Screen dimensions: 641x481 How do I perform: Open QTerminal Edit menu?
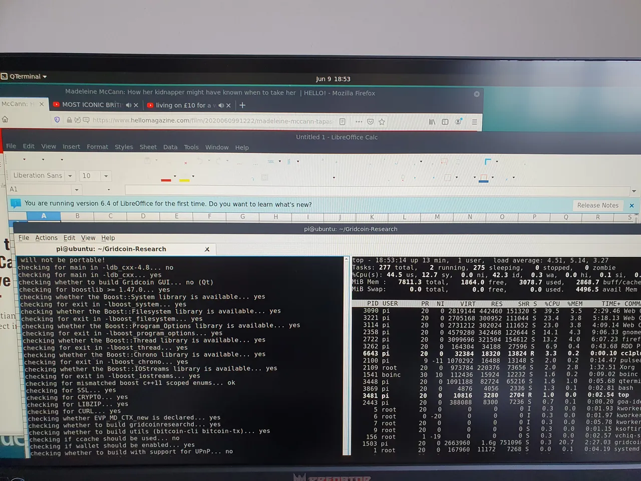click(x=69, y=238)
